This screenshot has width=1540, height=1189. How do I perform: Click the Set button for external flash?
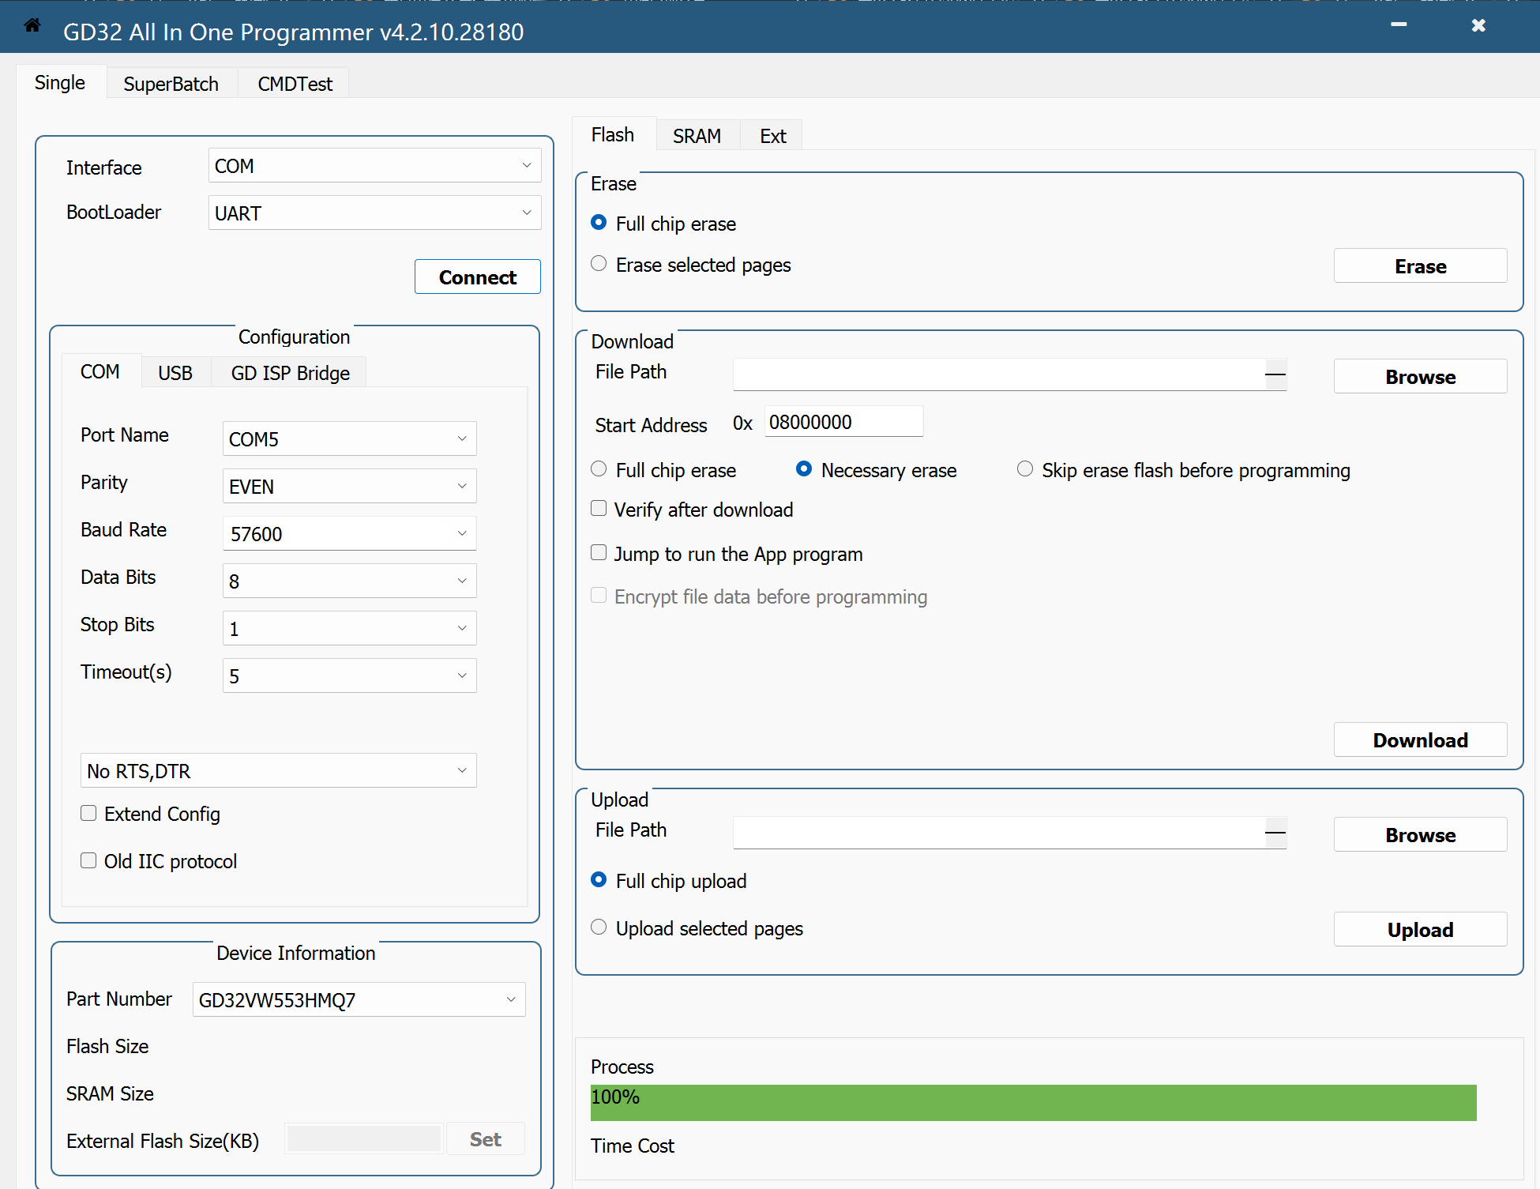[486, 1139]
